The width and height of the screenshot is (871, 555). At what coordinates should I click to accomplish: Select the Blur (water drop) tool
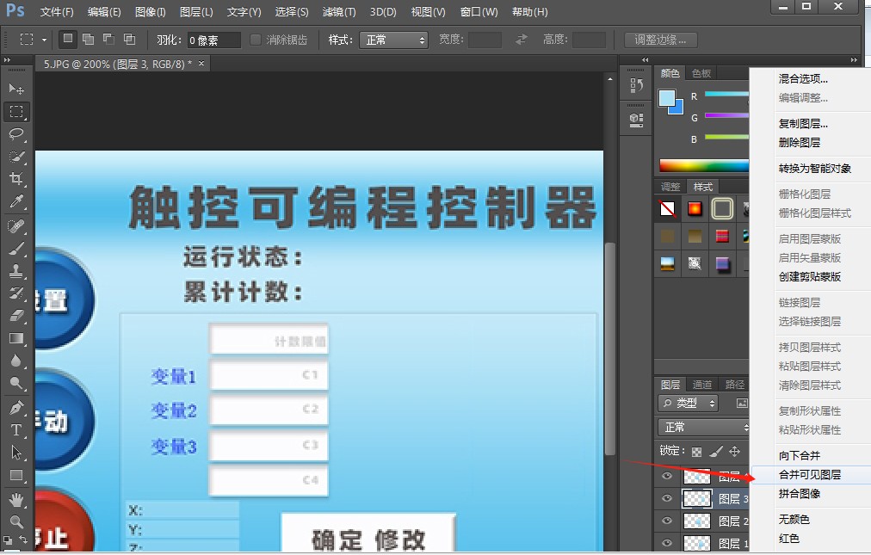[16, 361]
